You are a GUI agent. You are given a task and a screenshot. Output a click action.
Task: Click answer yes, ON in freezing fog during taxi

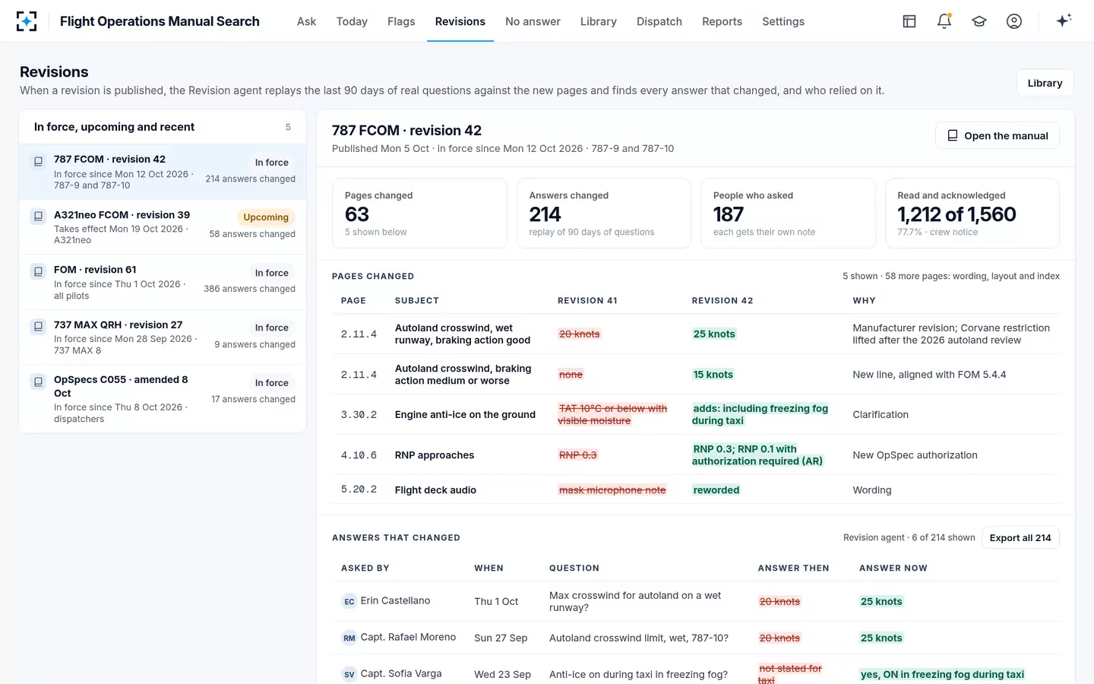coord(942,674)
